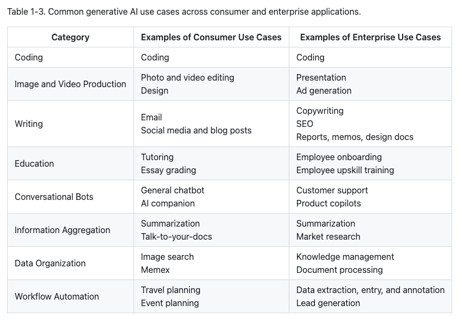The image size is (462, 323).
Task: Click the Customer support entry
Action: coord(332,190)
